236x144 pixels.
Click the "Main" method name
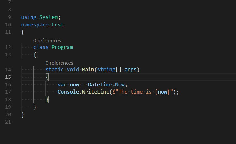click(88, 70)
